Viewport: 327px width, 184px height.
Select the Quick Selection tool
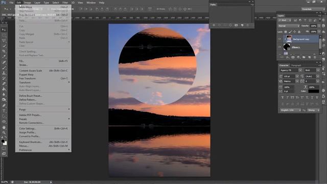click(x=4, y=46)
